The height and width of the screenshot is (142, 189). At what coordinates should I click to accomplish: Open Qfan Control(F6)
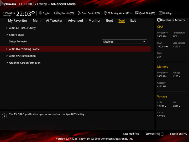click(91, 13)
